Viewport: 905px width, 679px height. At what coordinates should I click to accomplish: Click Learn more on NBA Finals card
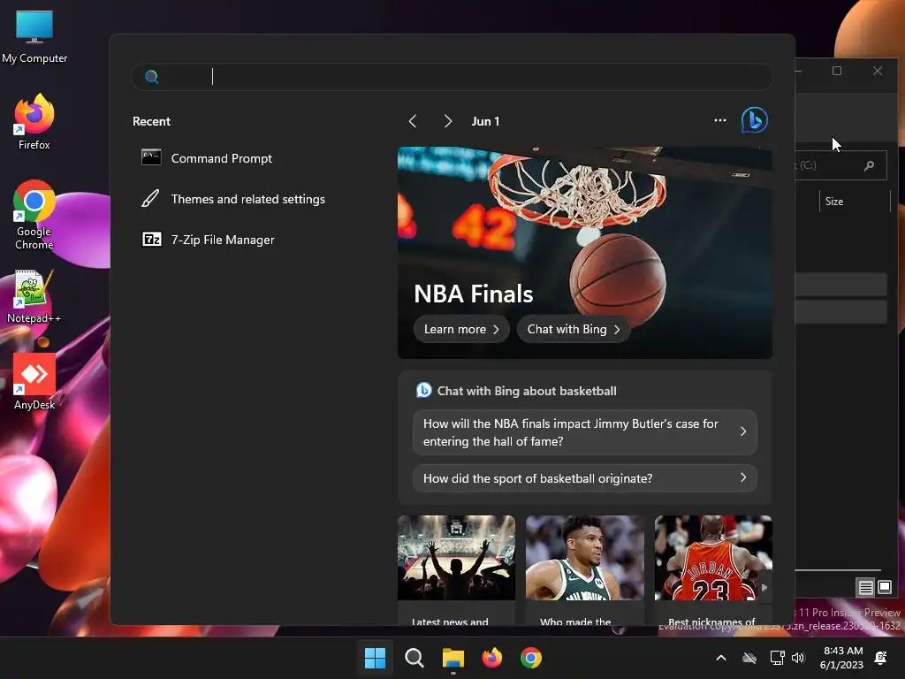461,329
